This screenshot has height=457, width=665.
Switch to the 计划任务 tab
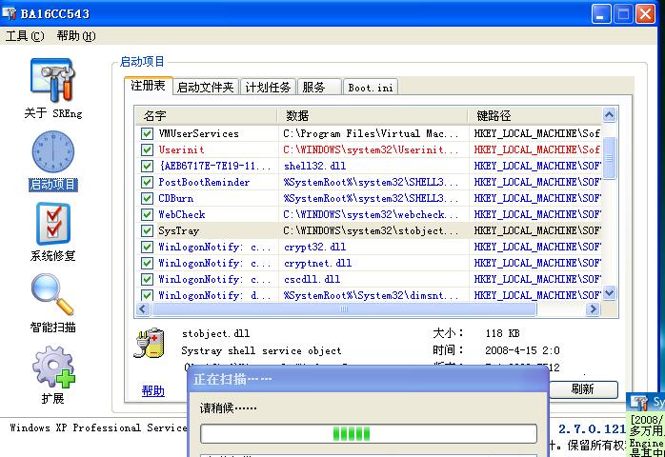tap(268, 88)
